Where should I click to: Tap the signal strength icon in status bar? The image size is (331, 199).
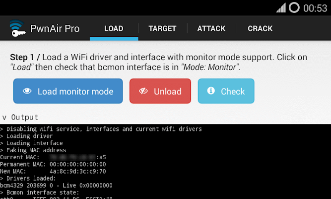(x=281, y=8)
